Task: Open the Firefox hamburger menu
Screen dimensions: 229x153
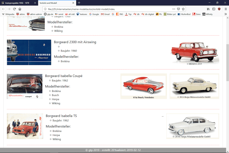Action: (226, 9)
